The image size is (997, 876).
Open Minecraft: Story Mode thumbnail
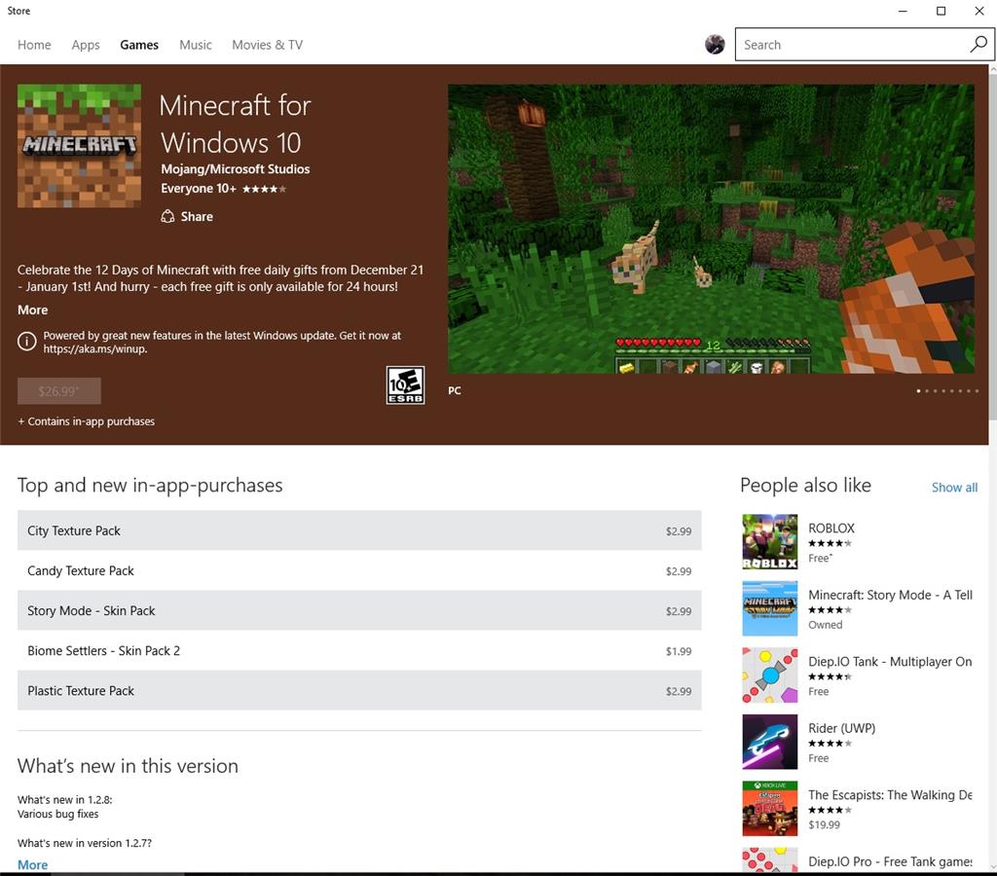point(770,608)
